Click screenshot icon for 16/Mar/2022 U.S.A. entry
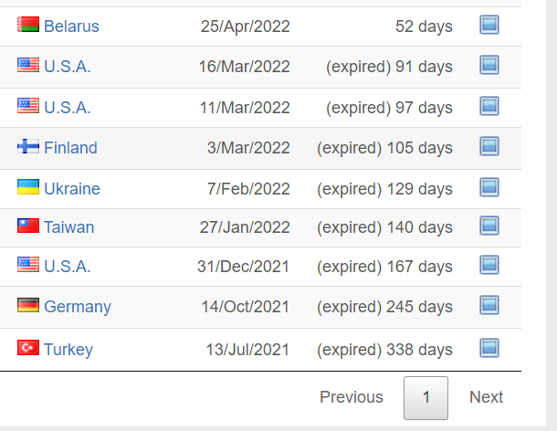 pyautogui.click(x=489, y=65)
